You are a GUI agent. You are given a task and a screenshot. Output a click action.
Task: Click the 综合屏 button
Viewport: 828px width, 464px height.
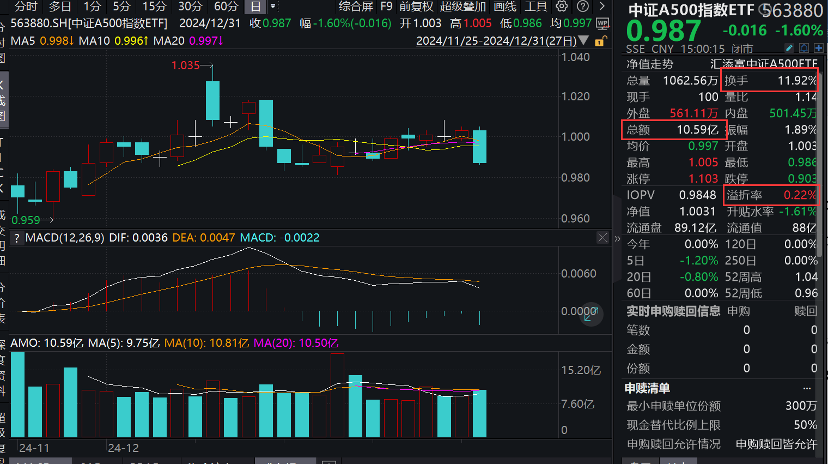(357, 7)
